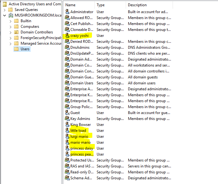Expand the Builtin container
This screenshot has height=184, width=218.
coord(11,21)
